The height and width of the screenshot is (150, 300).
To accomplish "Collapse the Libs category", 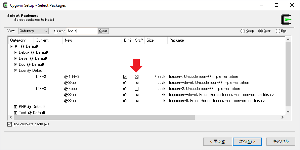I will 16,71.
